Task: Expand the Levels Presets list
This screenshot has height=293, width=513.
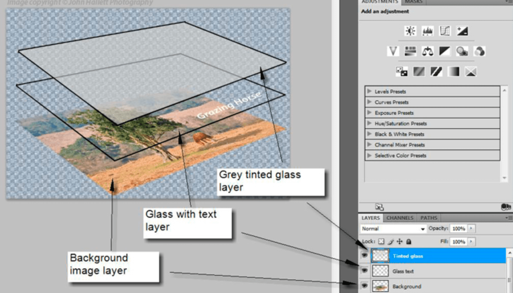Action: [x=369, y=91]
